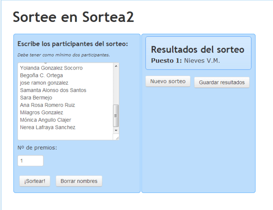Click the Puesto 1: label
Viewport: 273px width, 210px height.
click(x=166, y=61)
